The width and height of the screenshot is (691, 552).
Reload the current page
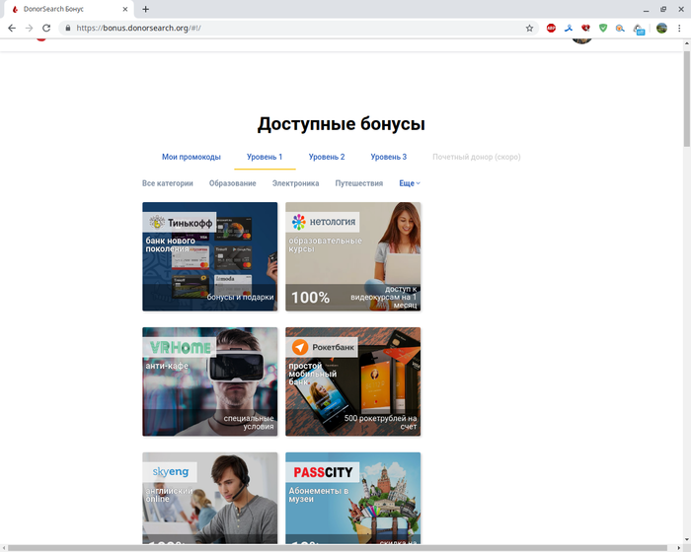(46, 29)
